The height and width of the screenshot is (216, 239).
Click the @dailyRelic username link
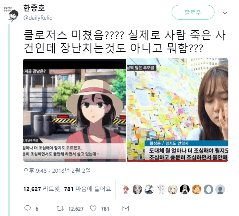[x=38, y=18]
